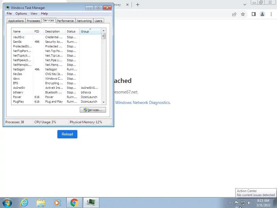Click the Action Center flag tray icon
This screenshot has width=277, height=208.
coord(236,203)
